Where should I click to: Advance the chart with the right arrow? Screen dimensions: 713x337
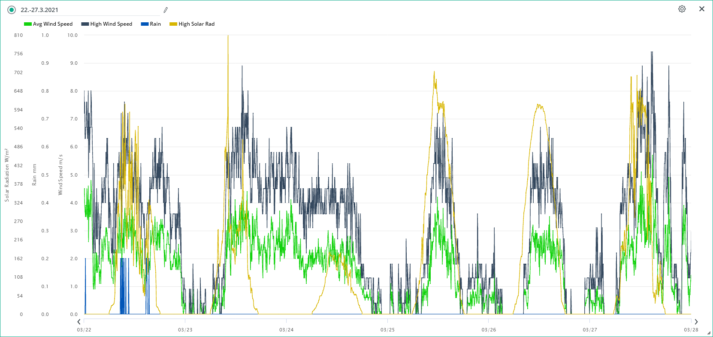696,322
